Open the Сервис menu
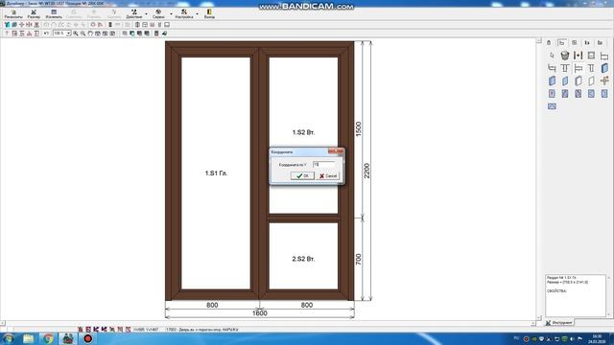Viewport: 614px width, 345px height. [x=158, y=14]
